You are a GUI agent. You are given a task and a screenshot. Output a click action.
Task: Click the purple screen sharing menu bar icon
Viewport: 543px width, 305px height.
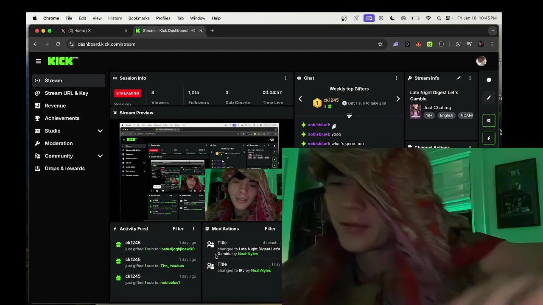point(369,18)
